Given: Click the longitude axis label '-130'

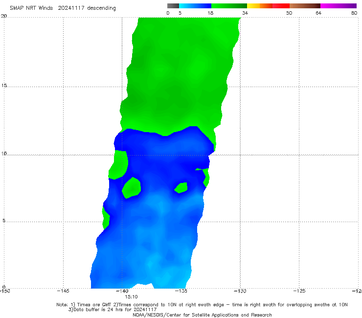Looking at the screenshot, I should click(x=240, y=291).
